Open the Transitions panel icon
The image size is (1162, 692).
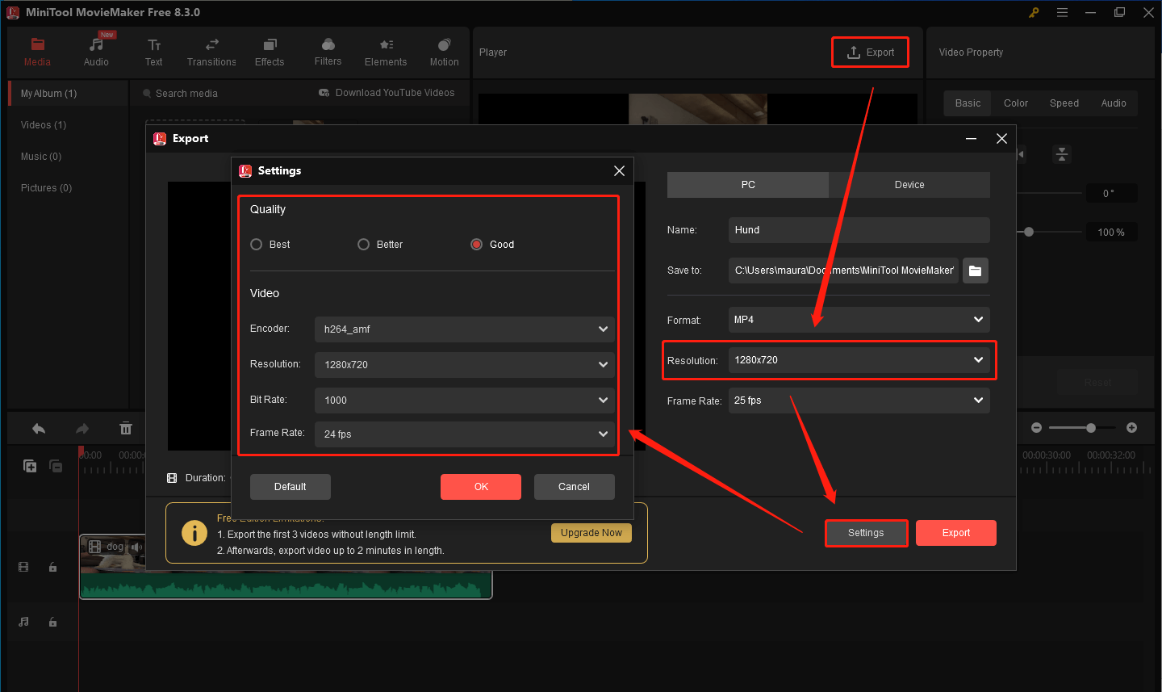211,44
